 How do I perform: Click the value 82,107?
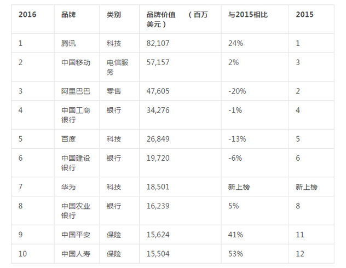158,43
